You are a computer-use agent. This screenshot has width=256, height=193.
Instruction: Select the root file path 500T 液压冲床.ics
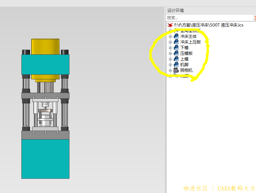tap(209, 25)
